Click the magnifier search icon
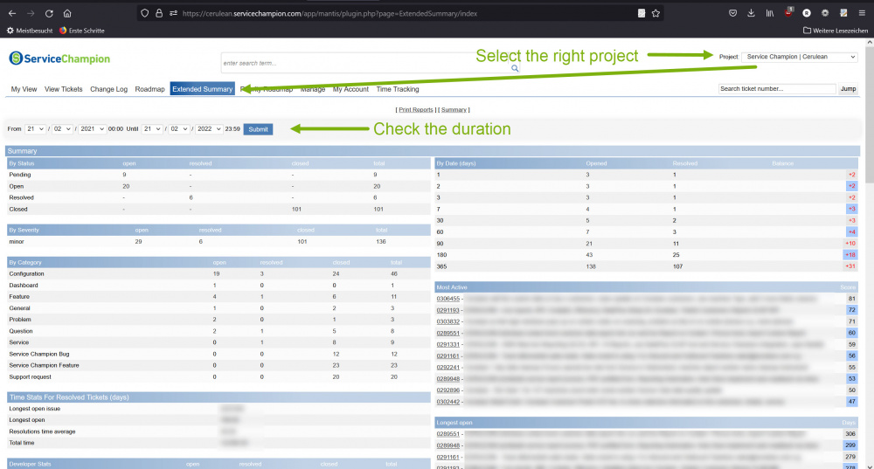 coord(515,68)
